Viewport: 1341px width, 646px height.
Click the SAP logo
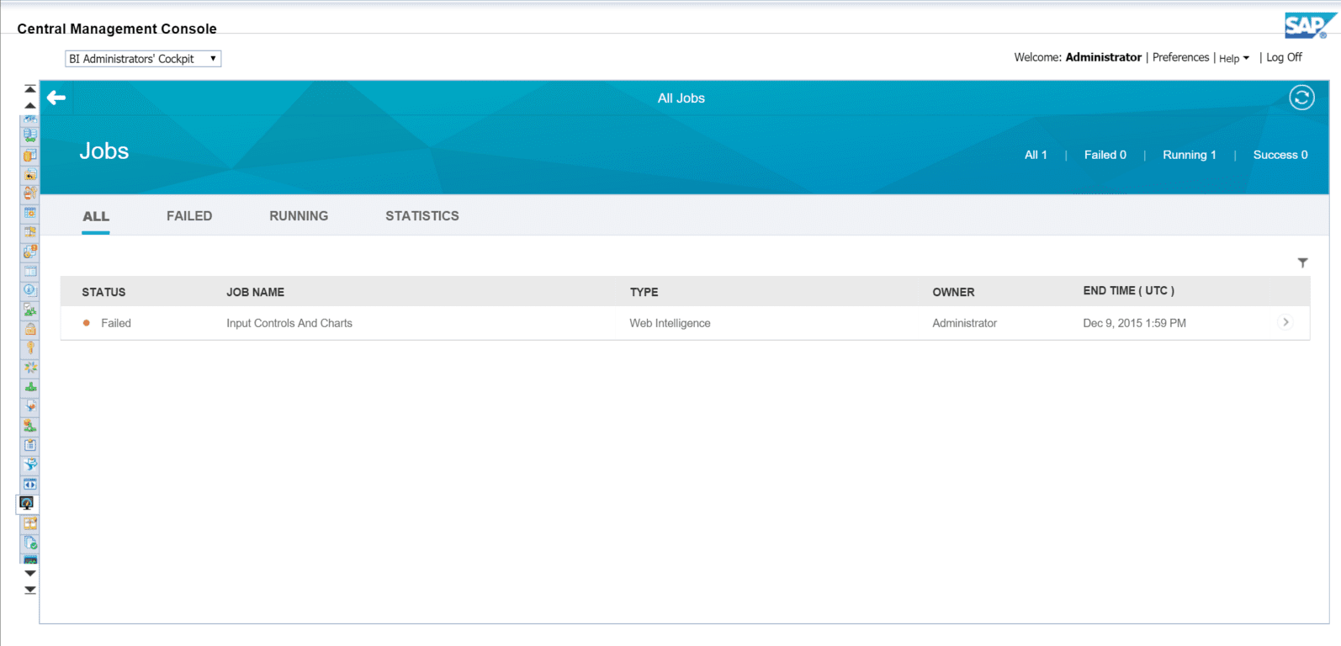(x=1310, y=25)
